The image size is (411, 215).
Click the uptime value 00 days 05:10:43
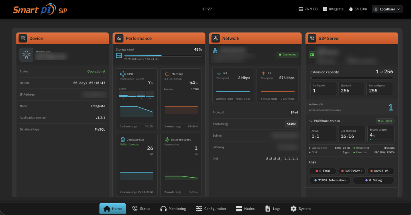[x=89, y=83]
